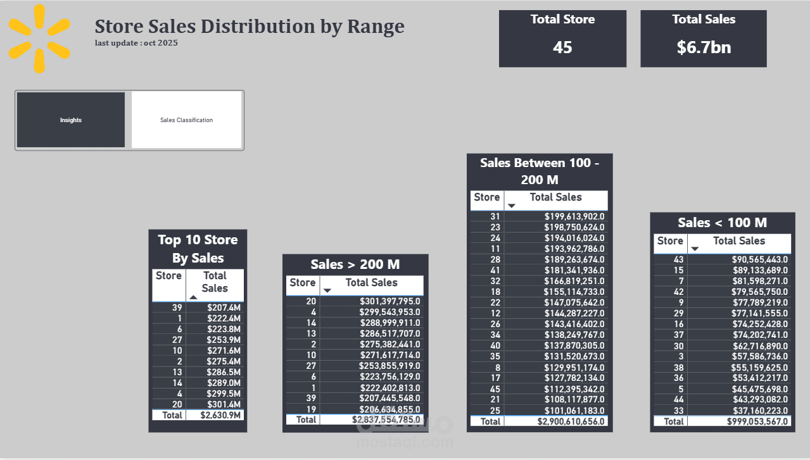The height and width of the screenshot is (460, 810).
Task: Click the $301,397,795.0 sales value
Action: pyautogui.click(x=389, y=302)
